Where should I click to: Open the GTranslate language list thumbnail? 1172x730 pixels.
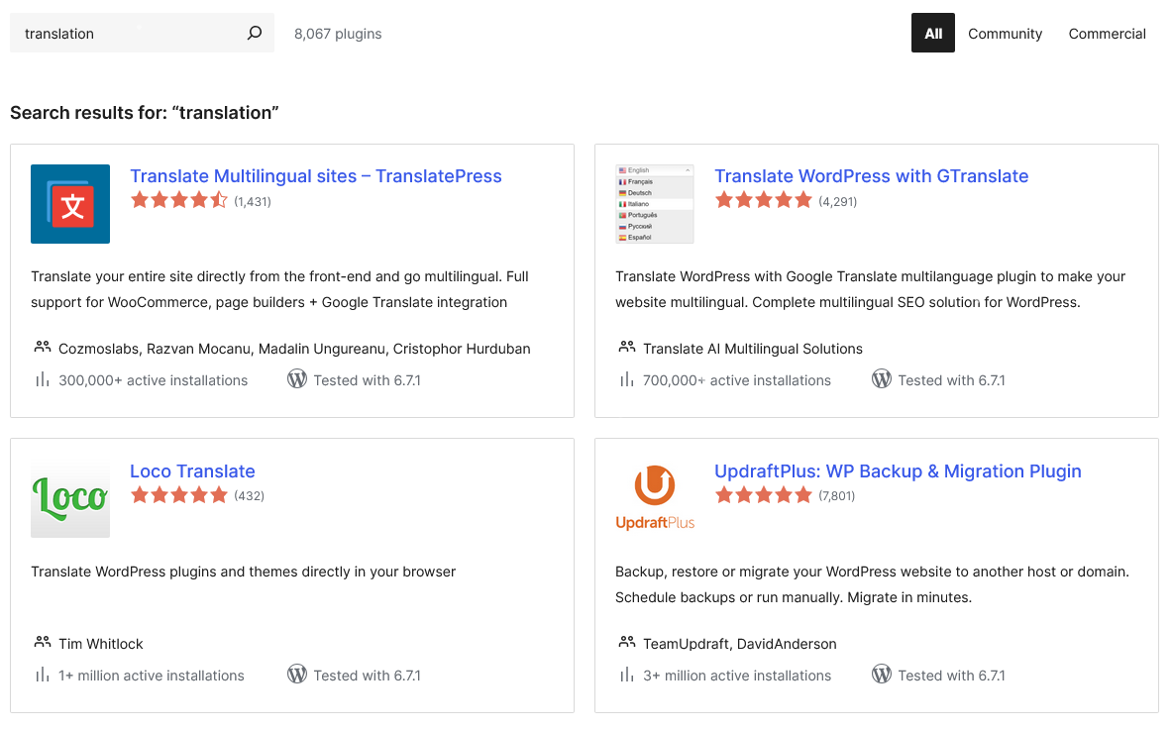pos(655,204)
